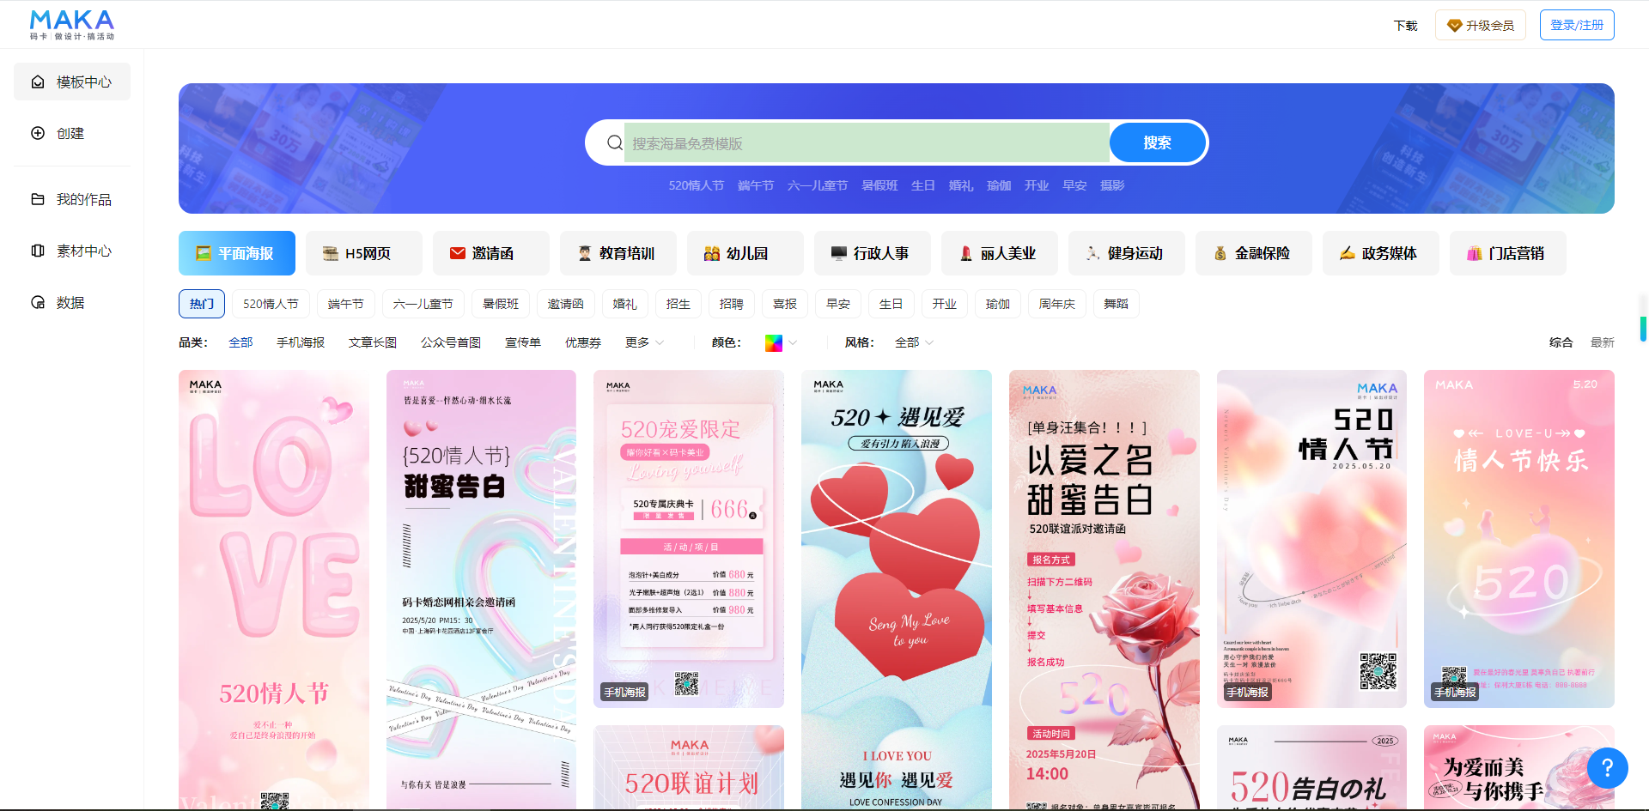Click the search magnifier icon
Screen dimensions: 1649x811
click(x=615, y=142)
